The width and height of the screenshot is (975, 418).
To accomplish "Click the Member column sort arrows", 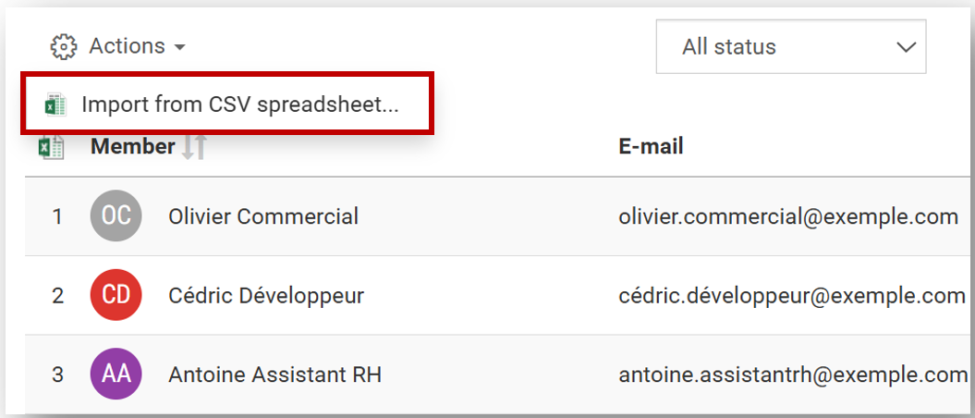I will pyautogui.click(x=193, y=147).
